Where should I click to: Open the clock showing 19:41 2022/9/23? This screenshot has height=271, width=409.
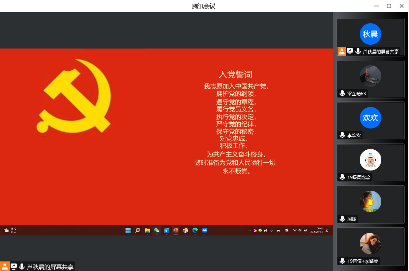coord(316,230)
